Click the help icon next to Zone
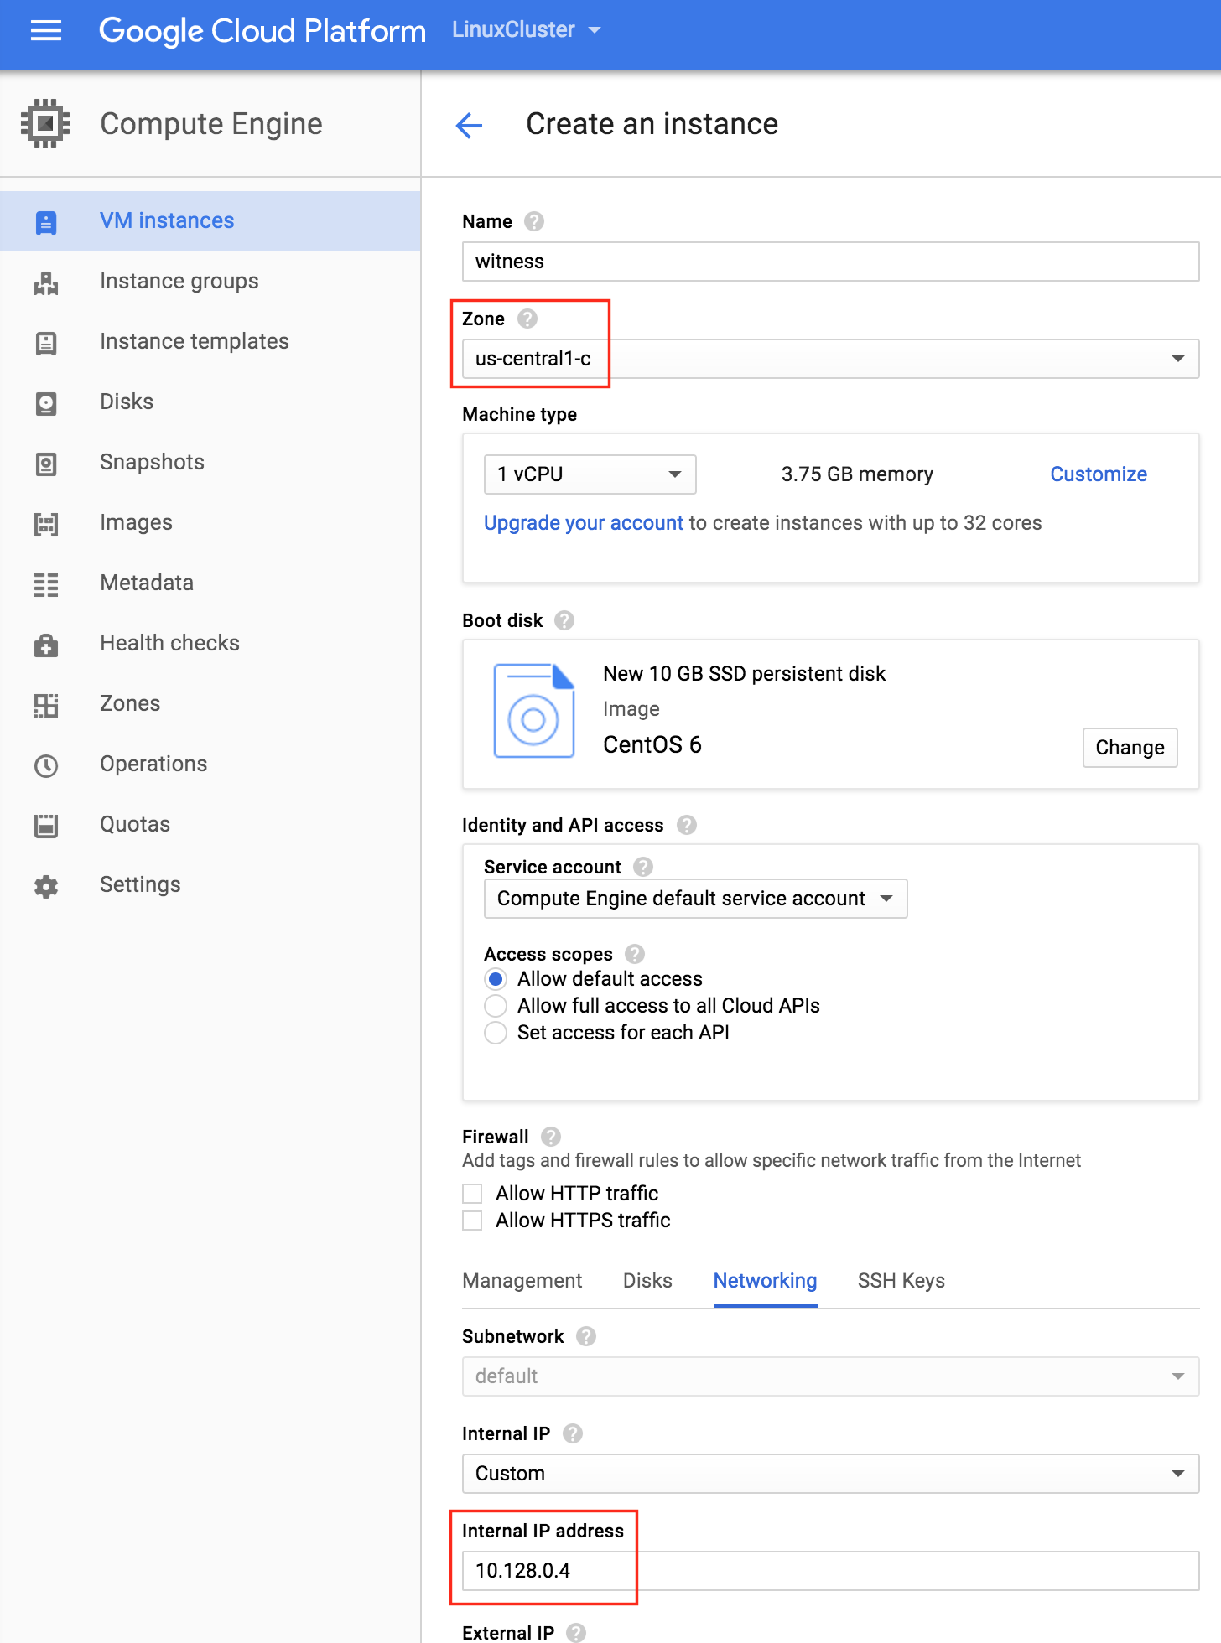Screen dimensions: 1221x1643 click(x=527, y=319)
